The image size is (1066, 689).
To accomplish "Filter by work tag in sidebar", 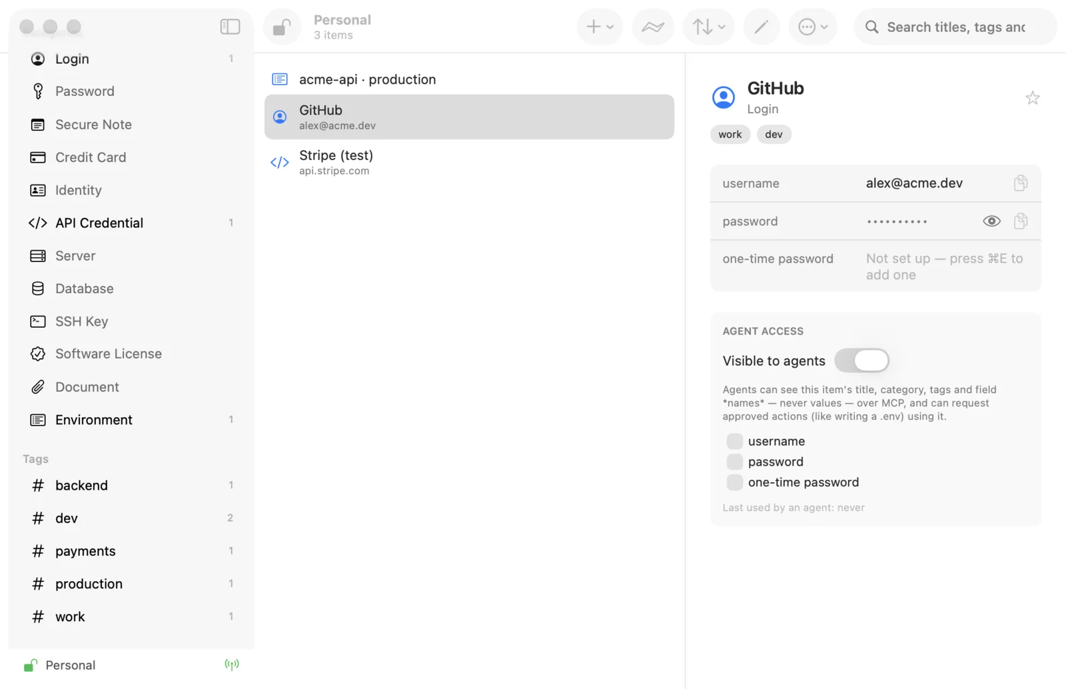I will pyautogui.click(x=131, y=616).
